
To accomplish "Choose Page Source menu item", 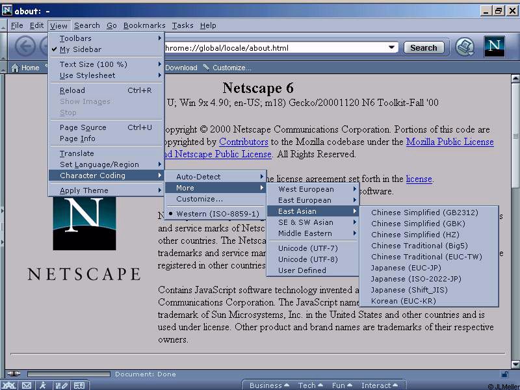I will [x=106, y=127].
